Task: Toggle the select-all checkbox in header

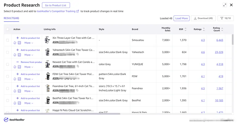Action: coord(7,29)
